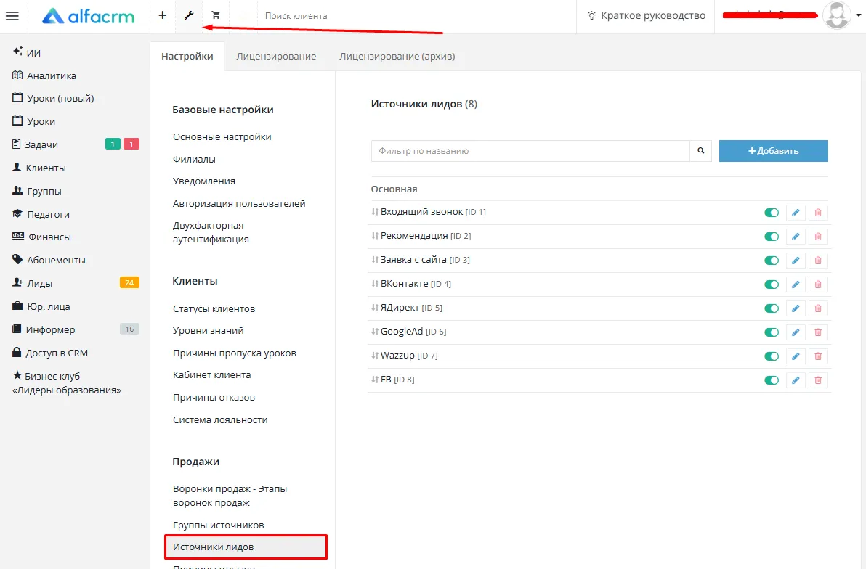Delete the ЯДирект source via trash icon
Viewport: 866px width, 569px height.
818,308
